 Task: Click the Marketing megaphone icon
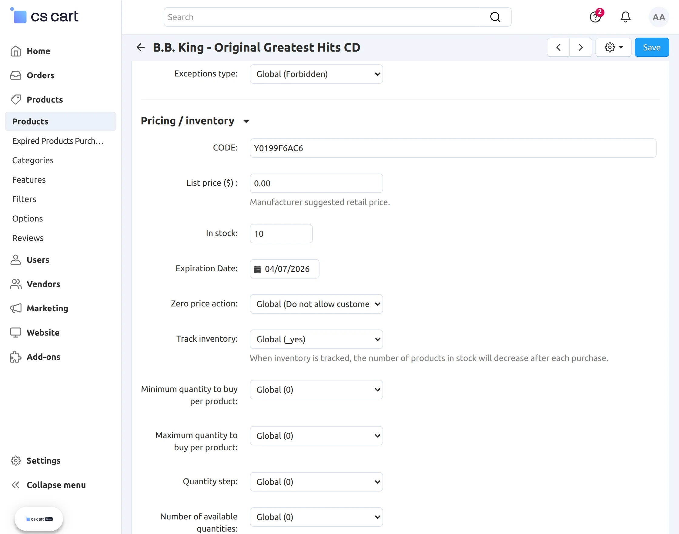coord(16,308)
